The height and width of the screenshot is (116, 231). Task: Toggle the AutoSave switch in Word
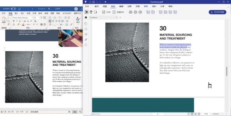tap(13, 9)
